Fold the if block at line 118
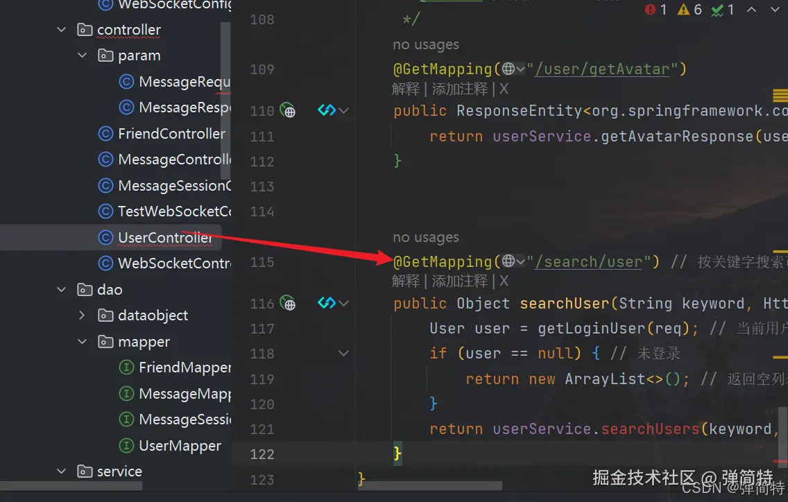This screenshot has width=788, height=502. (x=344, y=353)
